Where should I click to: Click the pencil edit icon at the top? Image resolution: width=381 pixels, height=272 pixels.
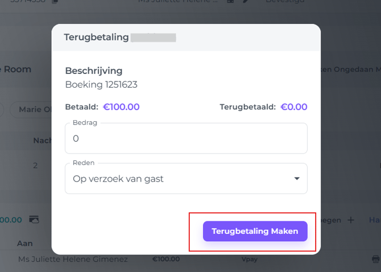pyautogui.click(x=246, y=2)
